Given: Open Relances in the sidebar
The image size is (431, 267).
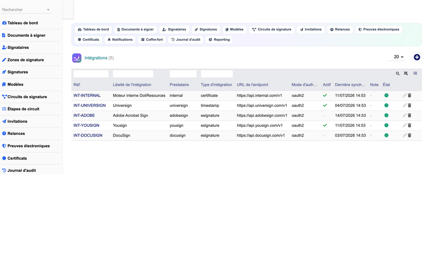Looking at the screenshot, I should pos(16,134).
